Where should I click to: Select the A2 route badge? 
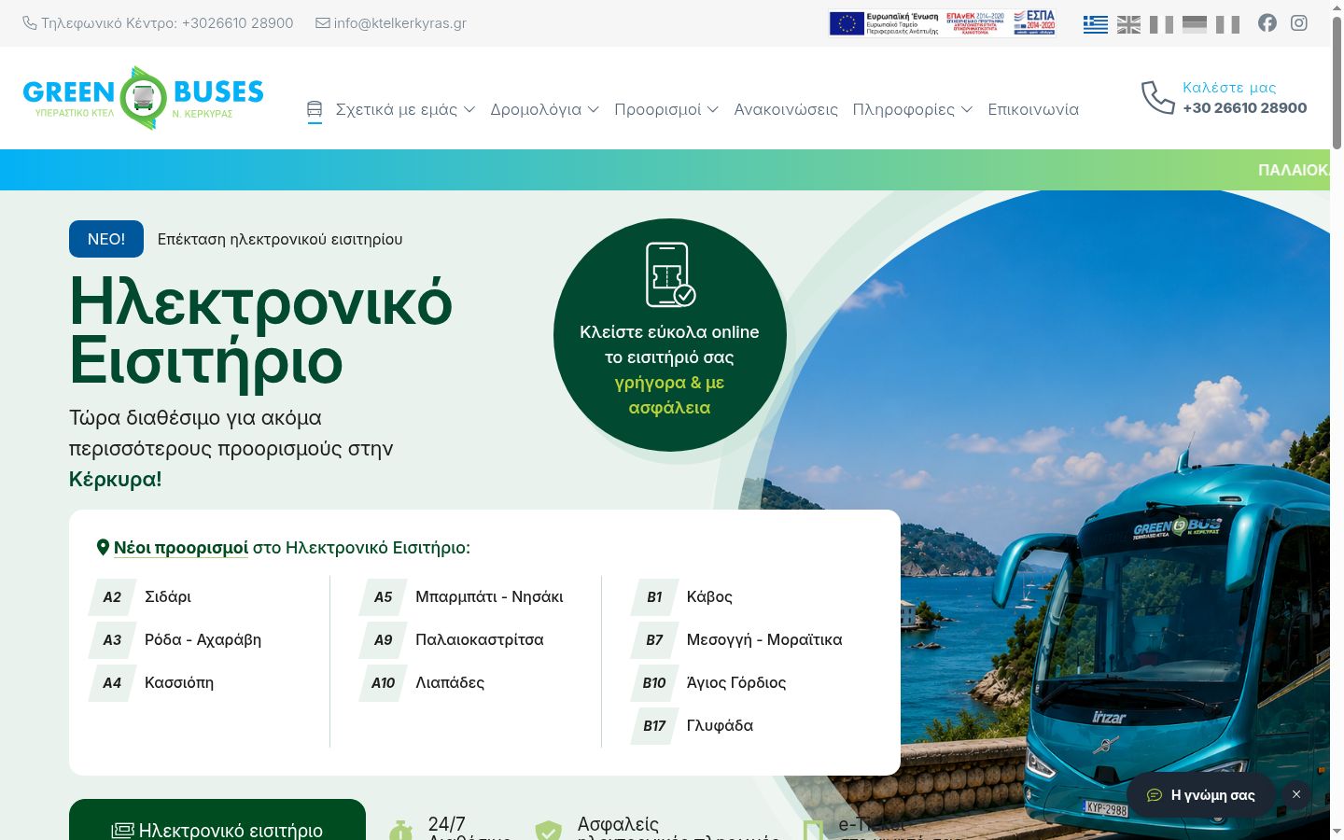[112, 597]
